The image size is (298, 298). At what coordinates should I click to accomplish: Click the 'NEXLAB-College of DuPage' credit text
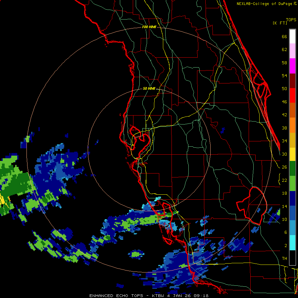[265, 4]
